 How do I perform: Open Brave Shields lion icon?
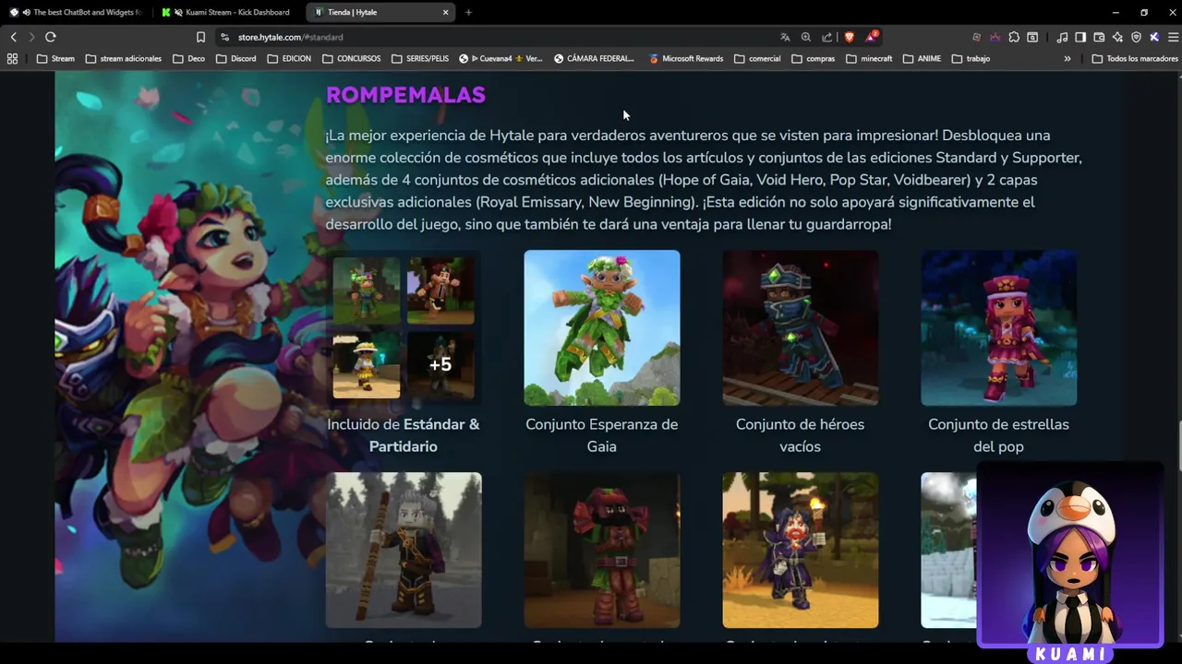(850, 37)
